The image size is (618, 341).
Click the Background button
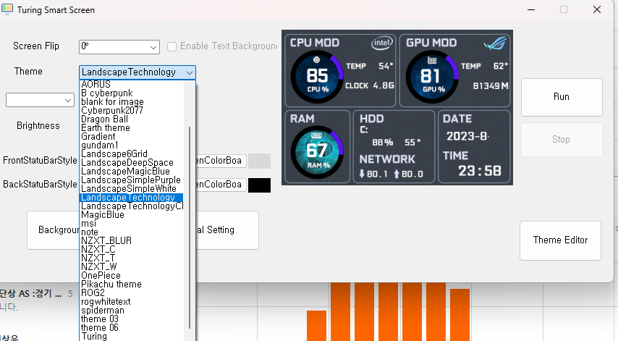(x=54, y=230)
